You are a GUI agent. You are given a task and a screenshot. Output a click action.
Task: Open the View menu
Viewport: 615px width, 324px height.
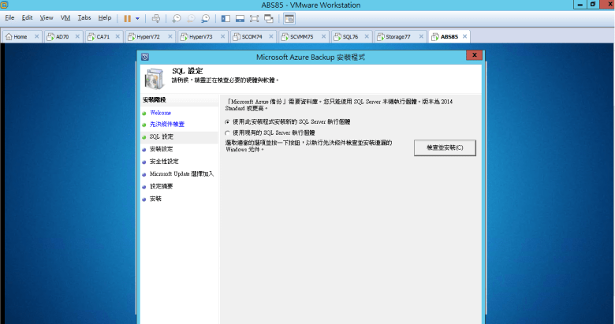(47, 17)
